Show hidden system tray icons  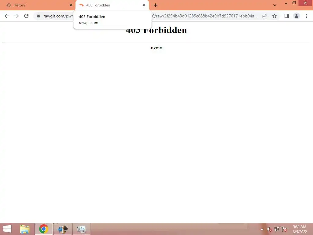[x=262, y=229]
